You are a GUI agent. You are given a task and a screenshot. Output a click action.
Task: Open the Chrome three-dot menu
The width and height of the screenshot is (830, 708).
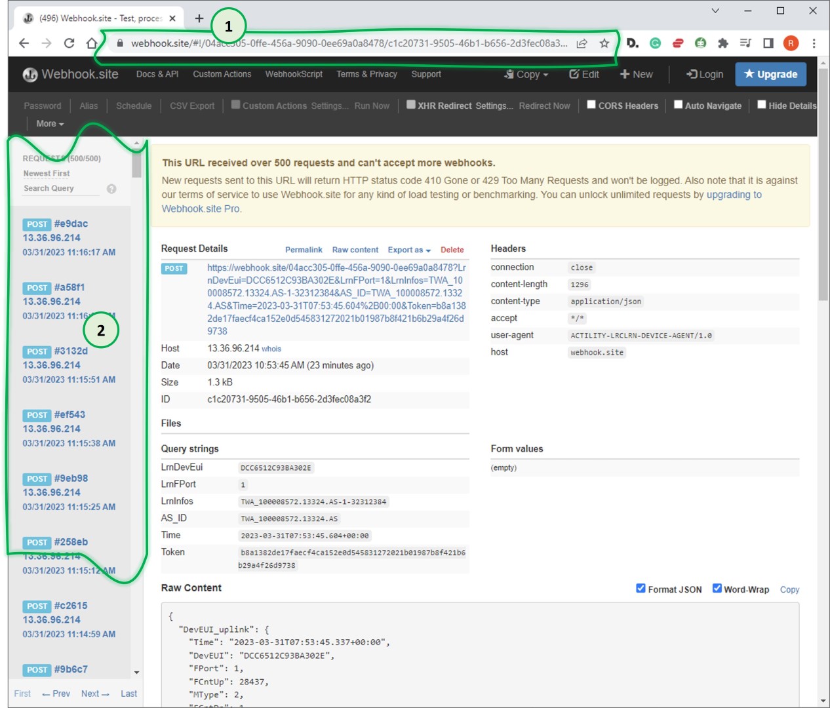814,43
